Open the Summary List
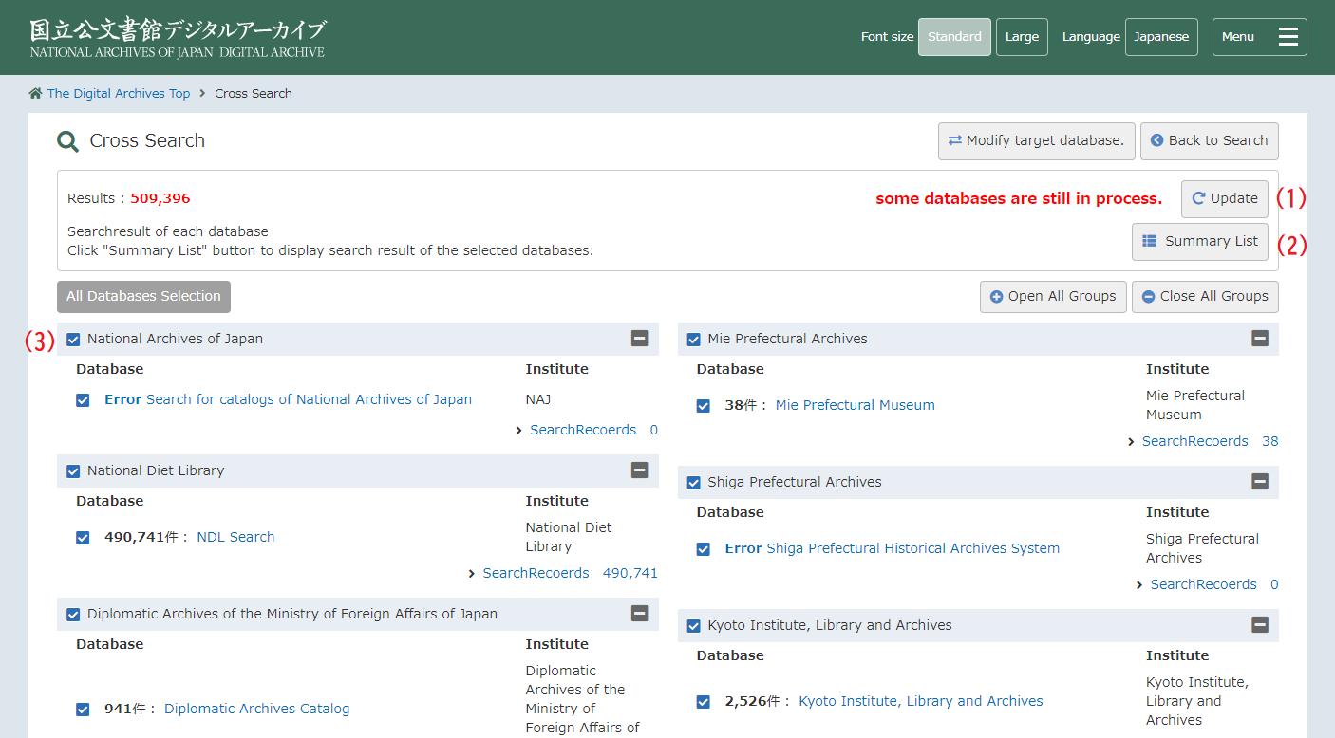The width and height of the screenshot is (1335, 738). [1200, 241]
